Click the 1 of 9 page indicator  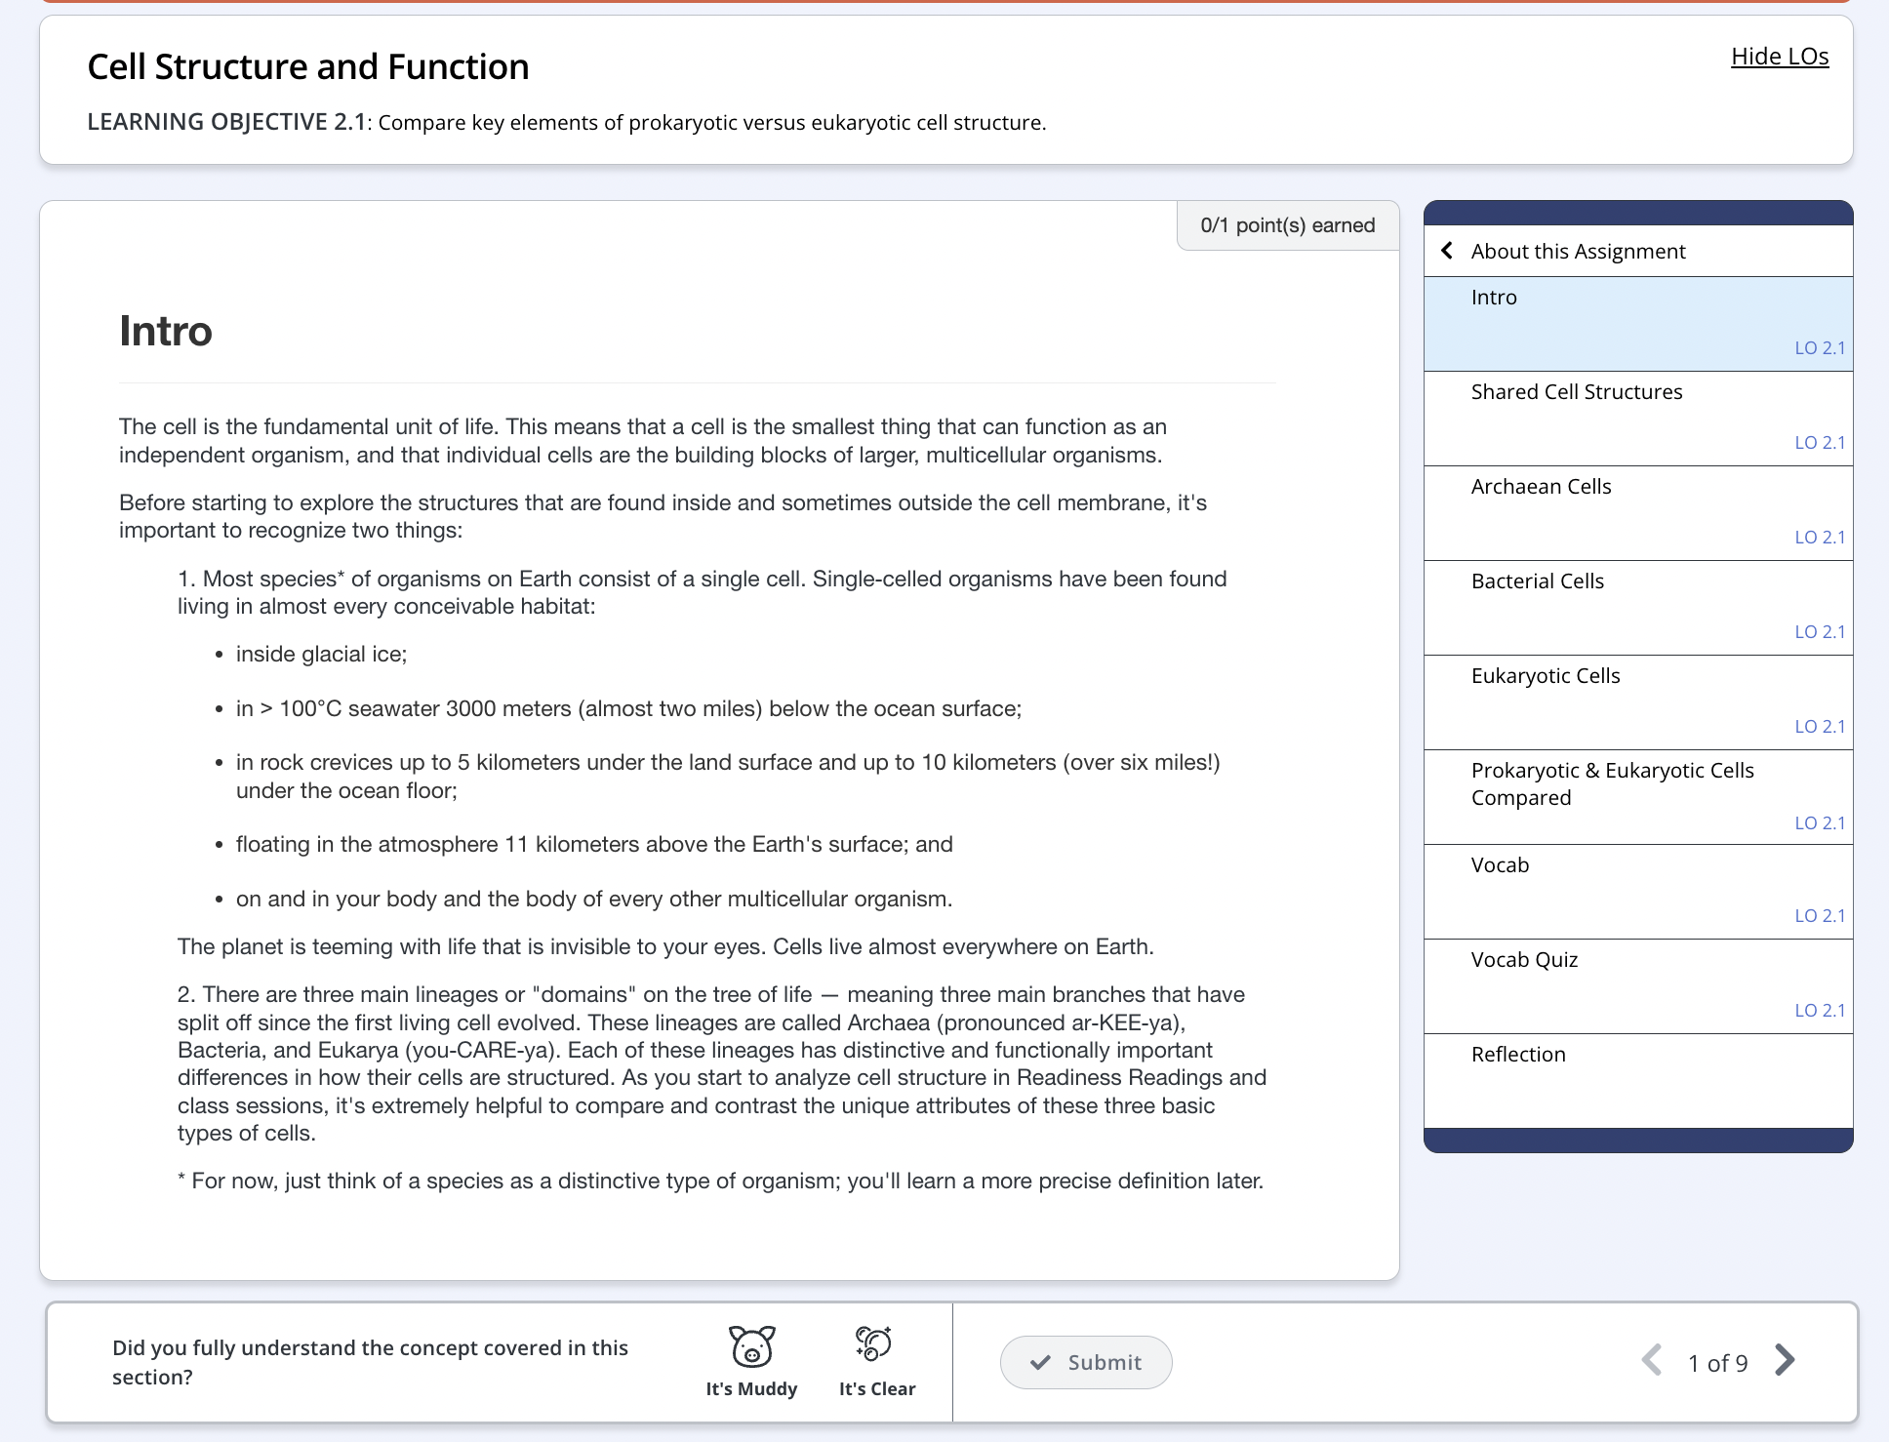click(1717, 1363)
